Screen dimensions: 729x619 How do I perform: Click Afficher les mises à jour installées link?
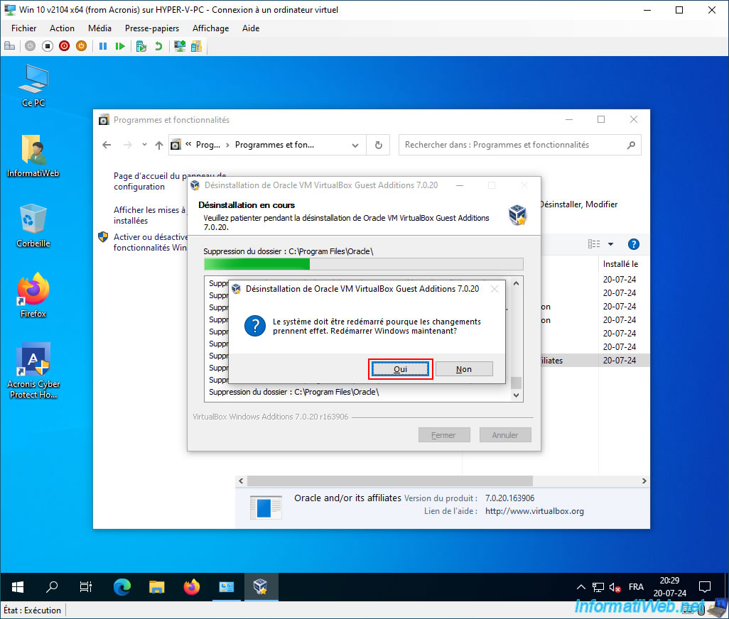pyautogui.click(x=149, y=215)
